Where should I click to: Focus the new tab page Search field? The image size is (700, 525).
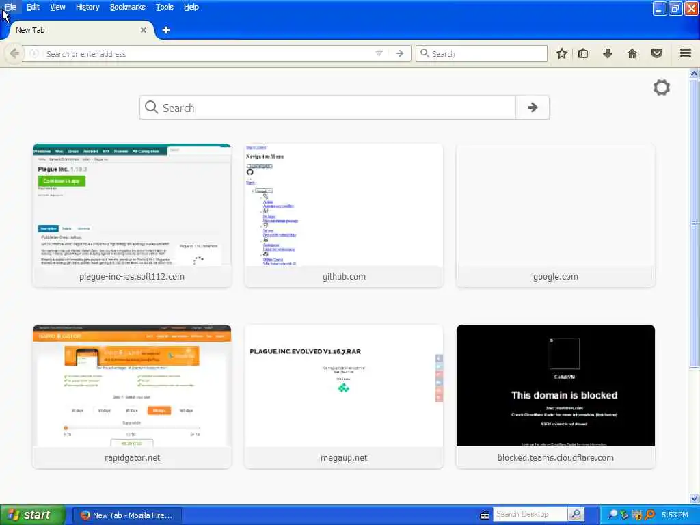(x=327, y=107)
